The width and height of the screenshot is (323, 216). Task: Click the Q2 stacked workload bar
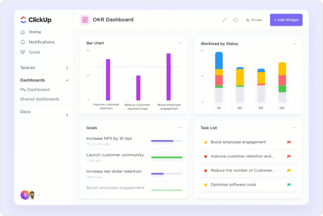point(240,85)
